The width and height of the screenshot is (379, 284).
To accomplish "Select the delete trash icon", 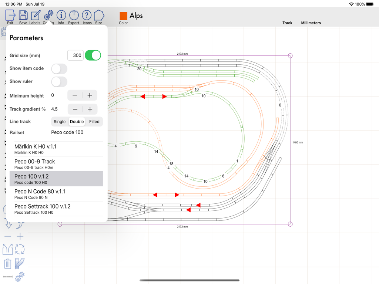I will point(7,264).
